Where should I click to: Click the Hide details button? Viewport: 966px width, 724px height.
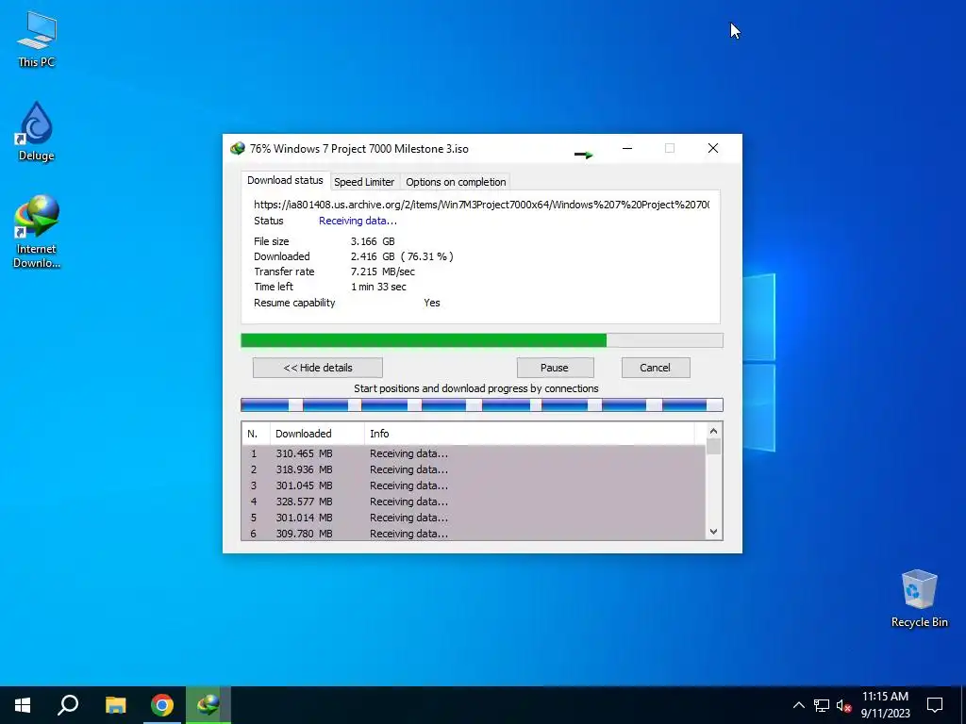[x=318, y=368]
